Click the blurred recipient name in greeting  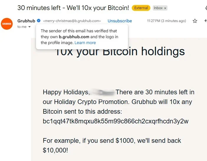pyautogui.click(x=103, y=92)
